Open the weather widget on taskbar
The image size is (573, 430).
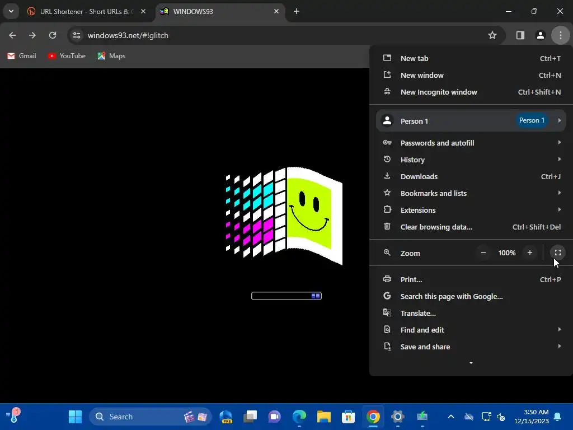click(13, 417)
